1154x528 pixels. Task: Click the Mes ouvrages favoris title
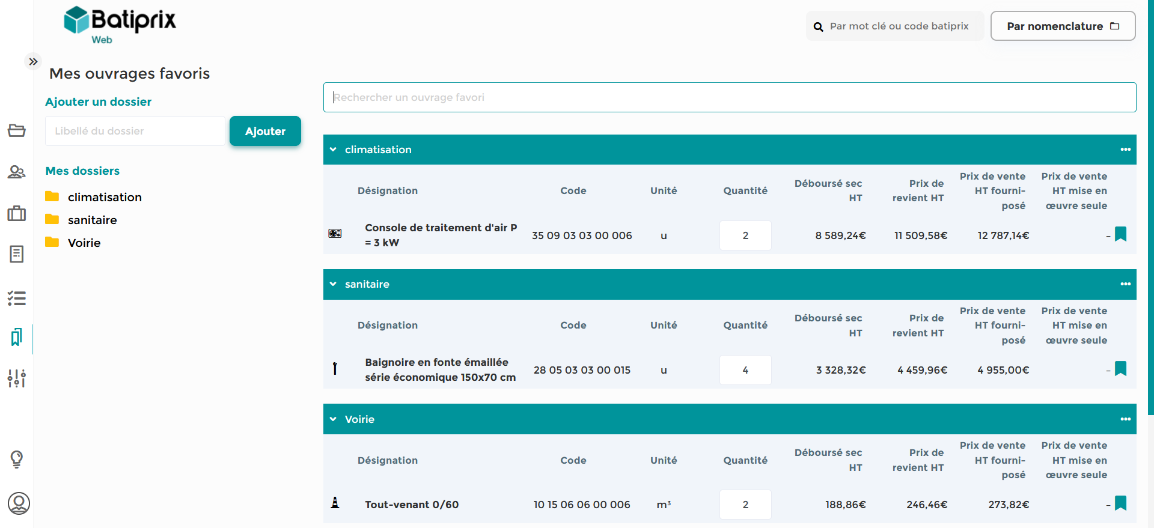129,73
